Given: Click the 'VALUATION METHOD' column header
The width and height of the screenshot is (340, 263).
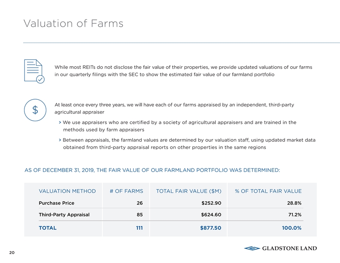Looking at the screenshot, I should (x=67, y=191).
